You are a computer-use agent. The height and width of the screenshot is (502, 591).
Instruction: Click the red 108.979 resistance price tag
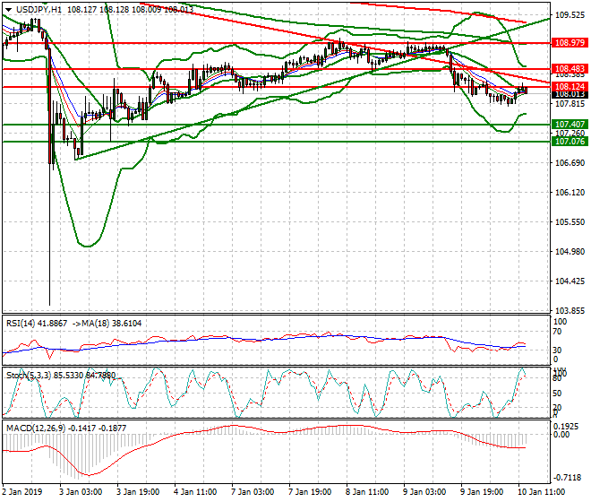point(570,42)
